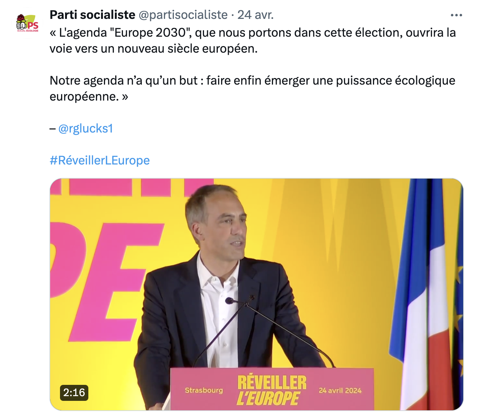Open the #RéveillerLEurope hashtag

click(x=100, y=160)
